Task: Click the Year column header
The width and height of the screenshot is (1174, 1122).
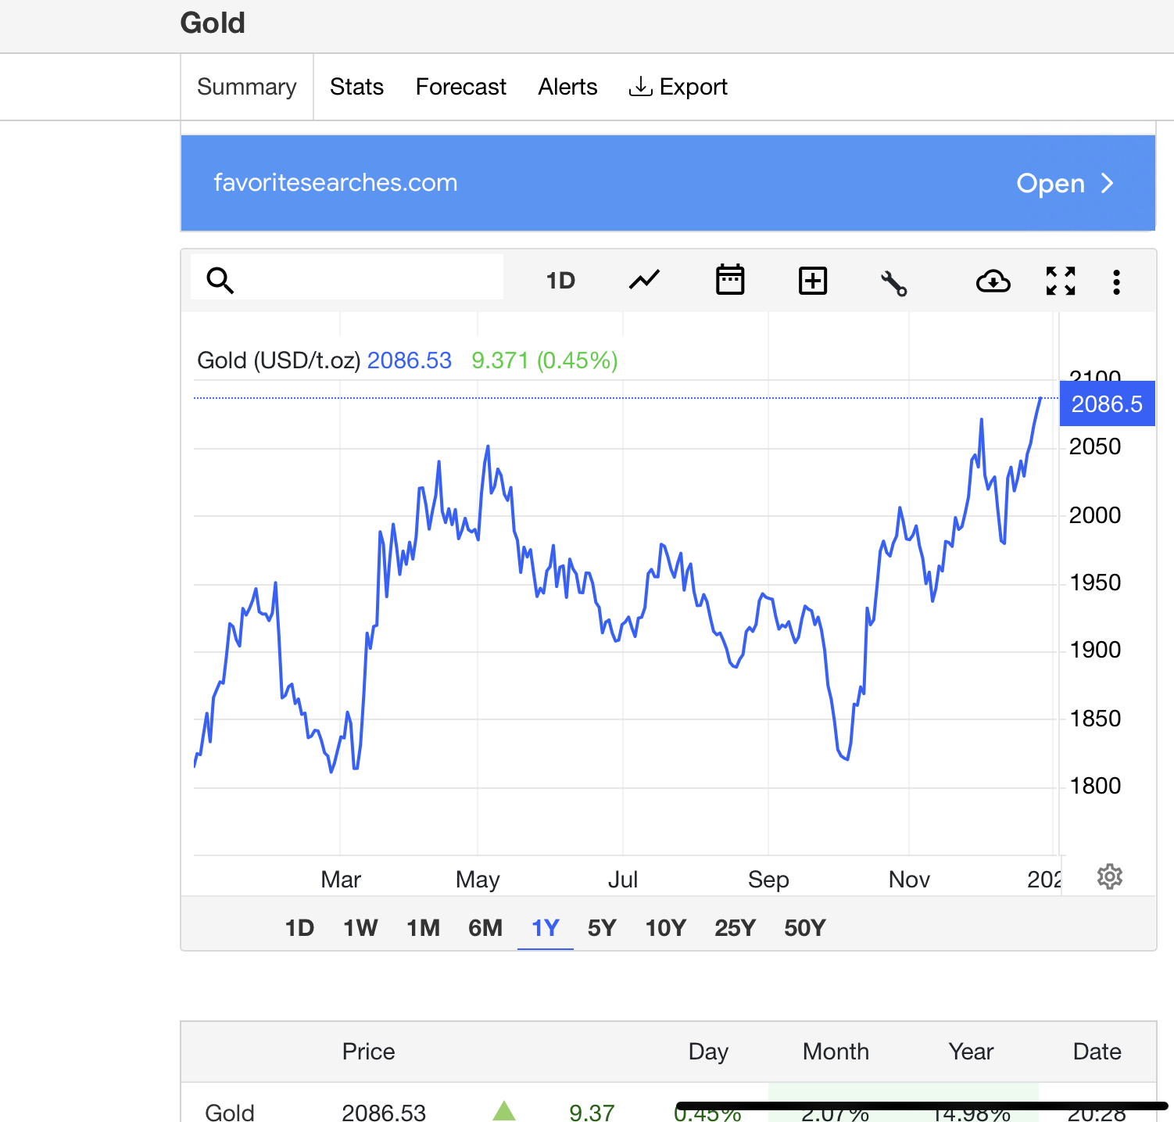Action: [x=971, y=1052]
